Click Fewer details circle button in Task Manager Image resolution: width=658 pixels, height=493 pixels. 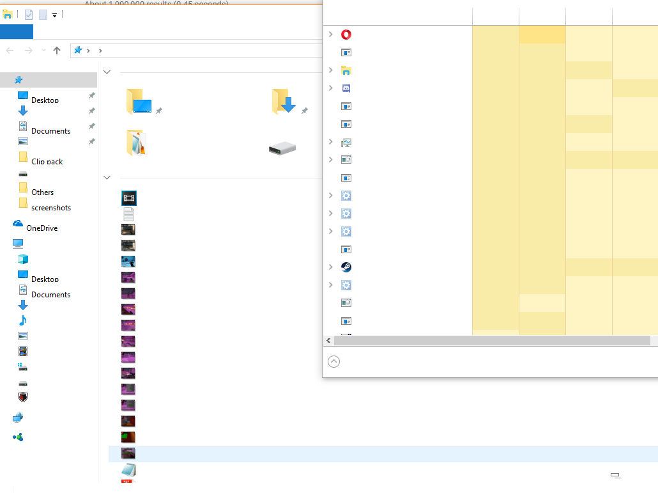pyautogui.click(x=333, y=361)
